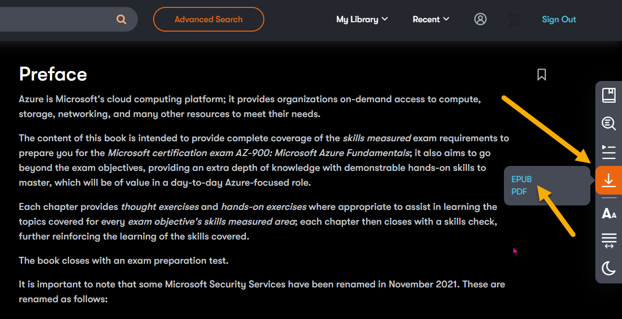The height and width of the screenshot is (319, 622).
Task: Open the shopping cart
Action: pyautogui.click(x=514, y=20)
